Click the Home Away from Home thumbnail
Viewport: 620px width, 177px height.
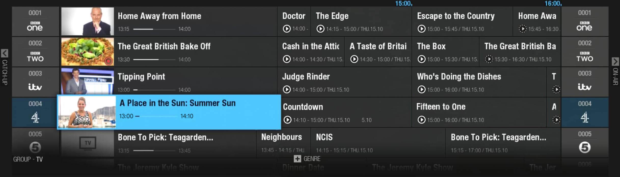pos(87,21)
